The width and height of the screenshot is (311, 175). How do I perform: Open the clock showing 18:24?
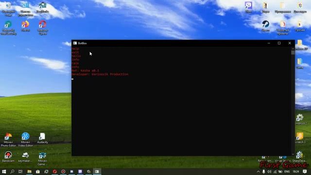tap(296, 172)
